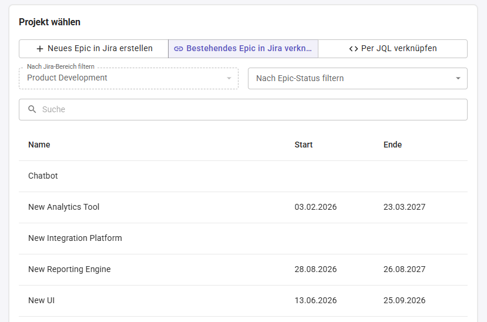Click start date 03.02.2026
Image resolution: width=487 pixels, height=322 pixels.
[x=315, y=207]
